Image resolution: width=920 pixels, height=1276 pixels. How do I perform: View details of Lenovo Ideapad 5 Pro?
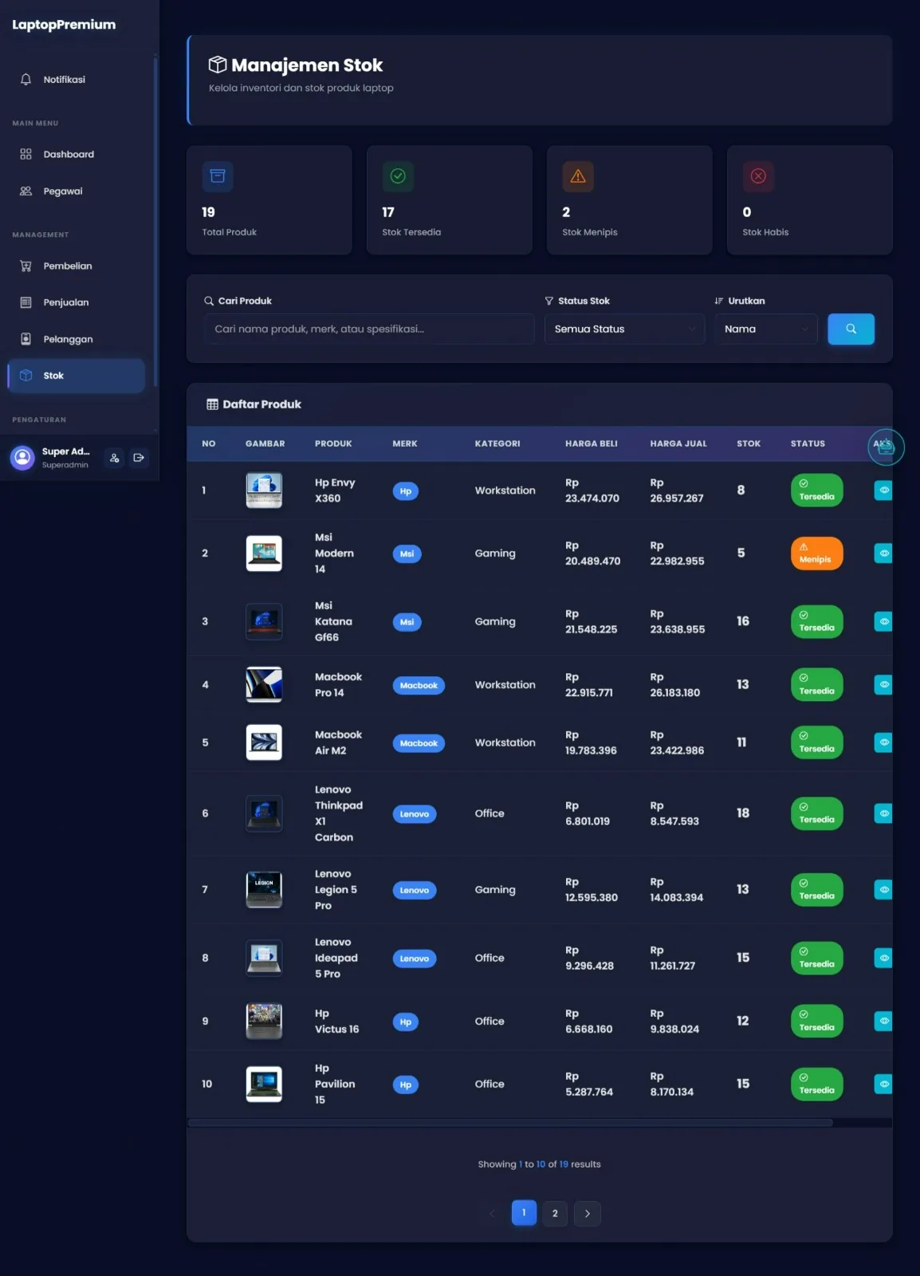pos(883,958)
